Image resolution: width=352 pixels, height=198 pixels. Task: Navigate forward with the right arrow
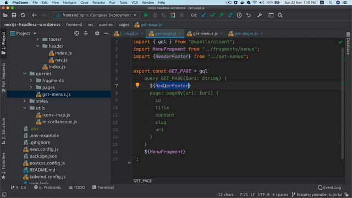43,15
